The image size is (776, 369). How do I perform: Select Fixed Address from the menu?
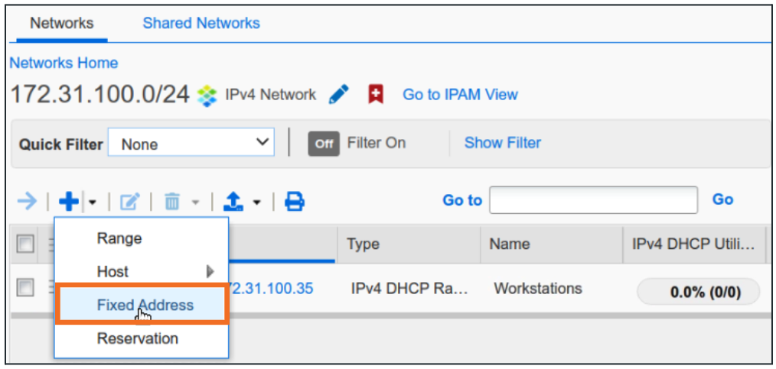click(x=145, y=305)
